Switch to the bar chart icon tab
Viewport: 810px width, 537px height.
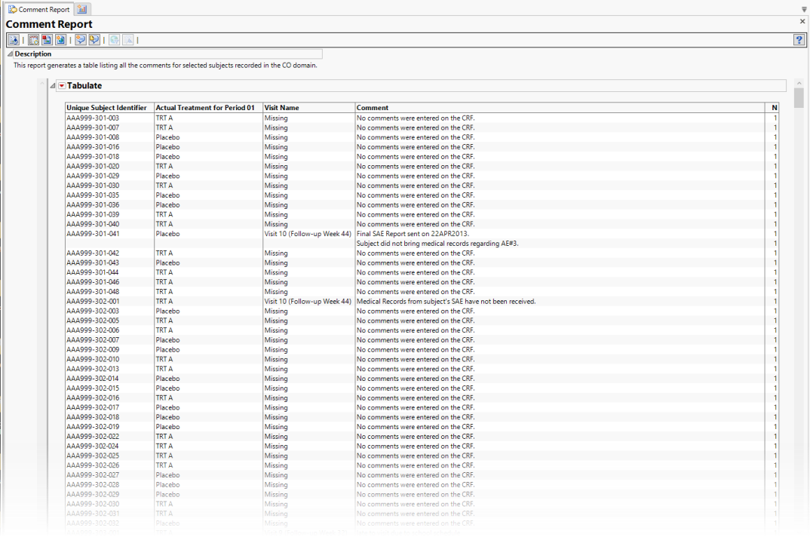[82, 9]
